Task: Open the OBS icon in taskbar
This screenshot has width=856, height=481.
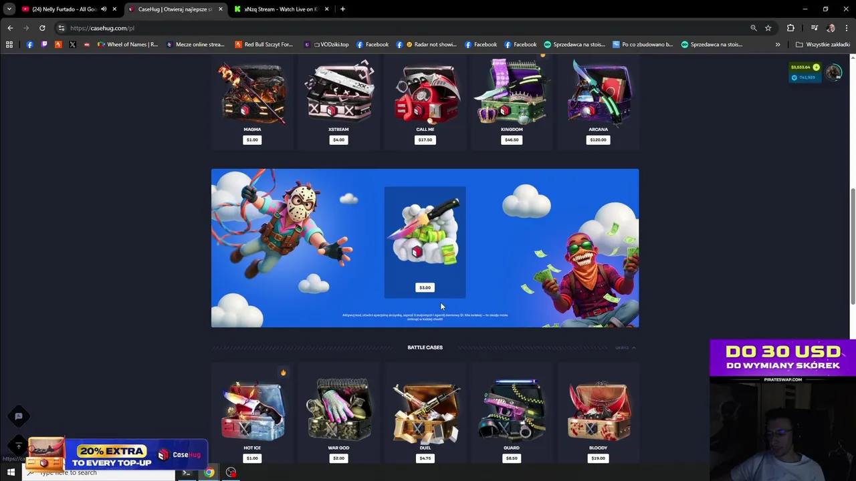Action: click(231, 473)
